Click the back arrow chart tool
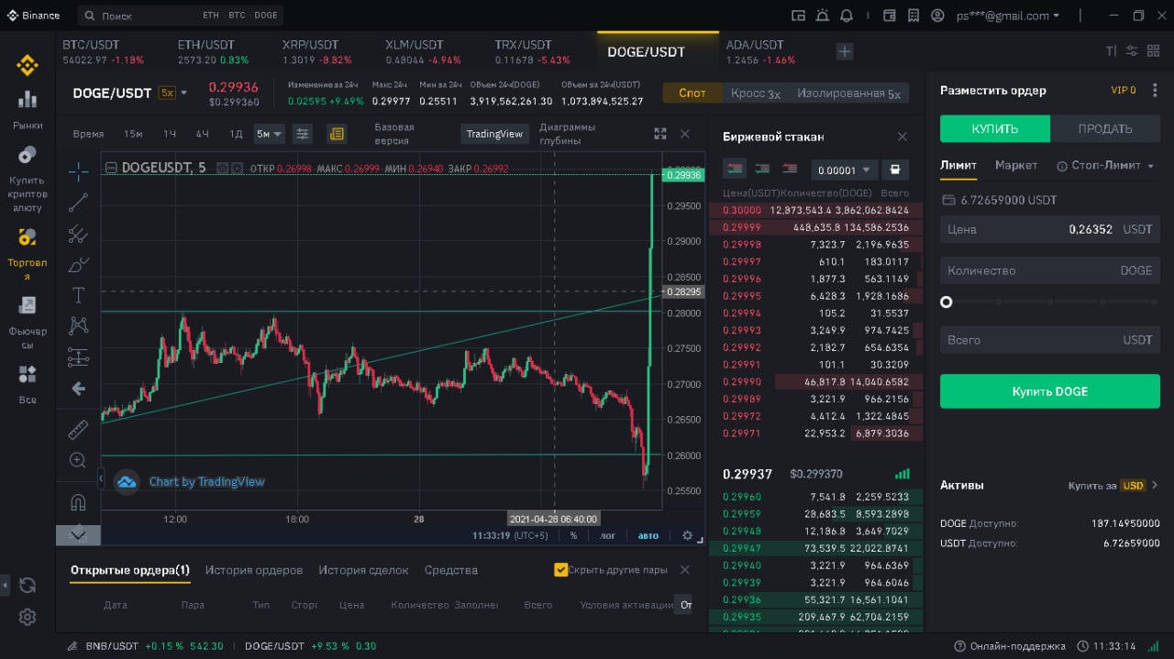The image size is (1174, 659). coord(78,389)
